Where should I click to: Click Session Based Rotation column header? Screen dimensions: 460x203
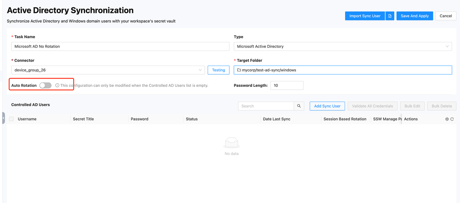point(345,119)
